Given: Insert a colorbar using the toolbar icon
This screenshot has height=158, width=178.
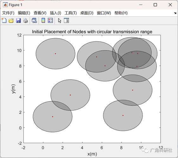Looking at the screenshot, I should tap(43, 21).
